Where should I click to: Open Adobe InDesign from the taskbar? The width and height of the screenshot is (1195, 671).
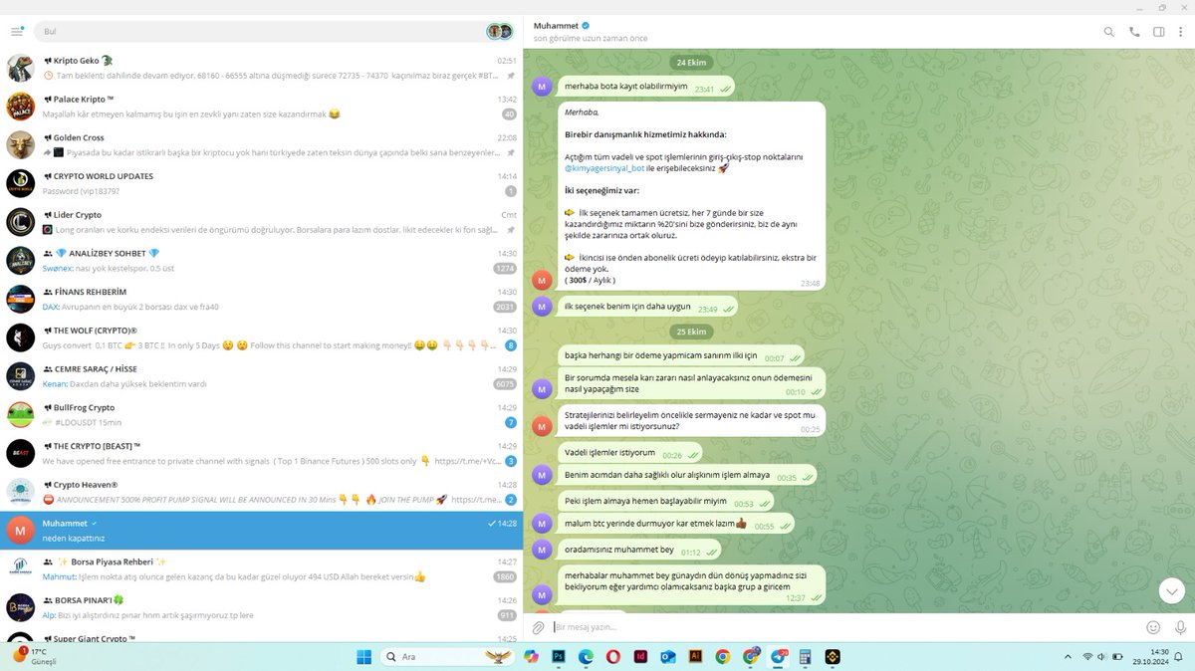[641, 656]
